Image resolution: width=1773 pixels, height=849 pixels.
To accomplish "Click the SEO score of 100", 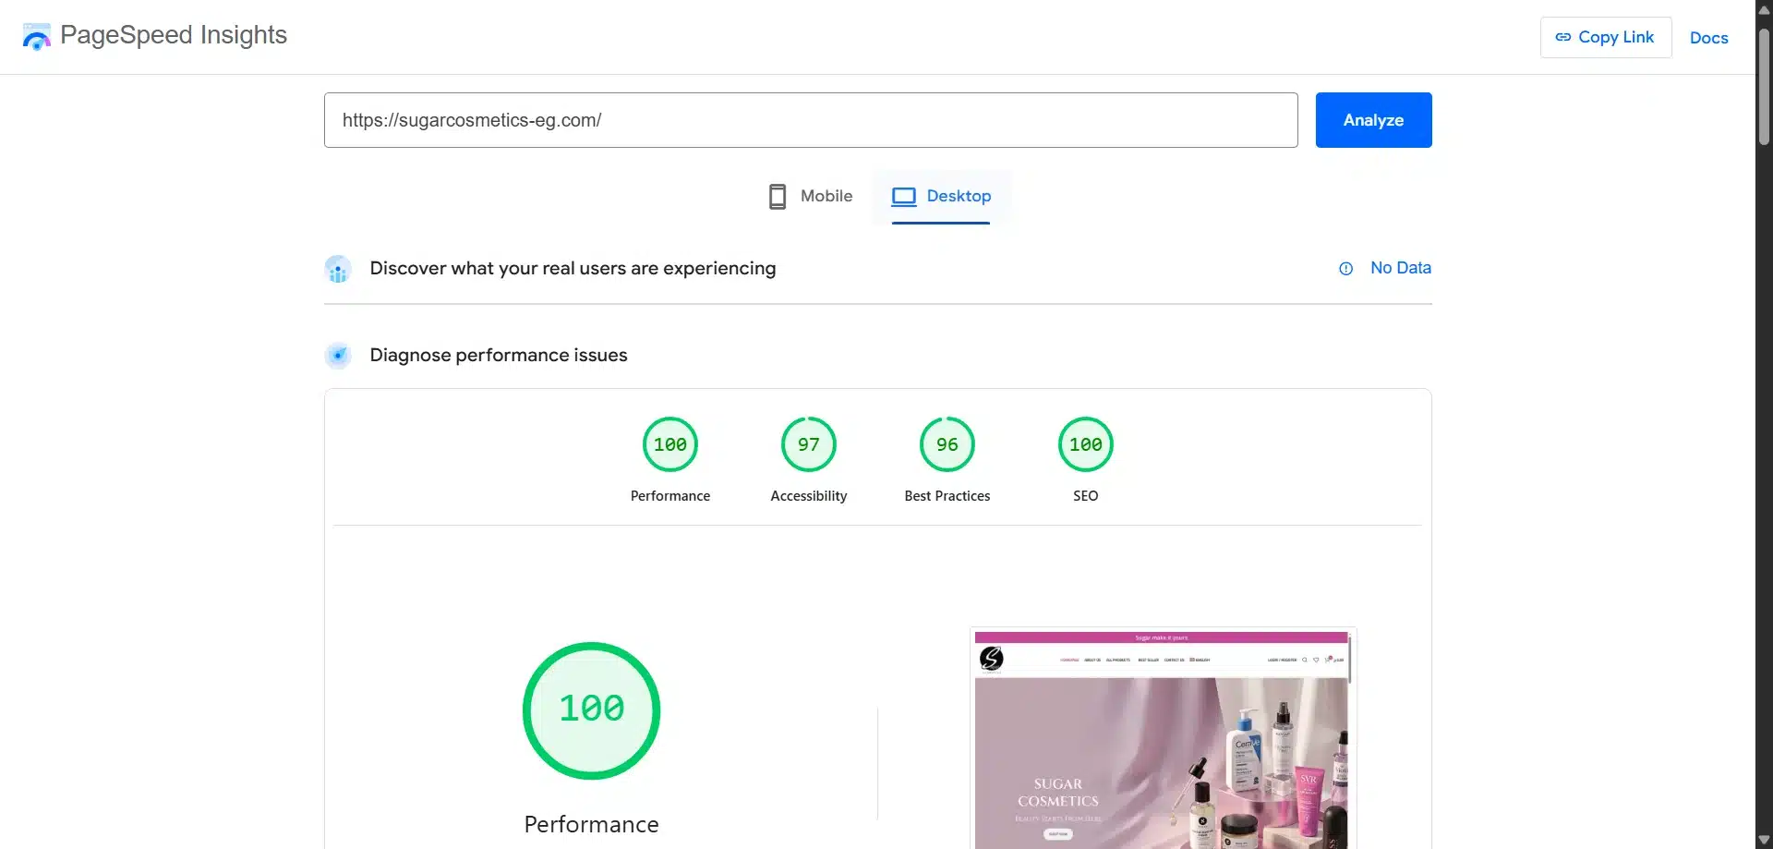I will click(1085, 443).
